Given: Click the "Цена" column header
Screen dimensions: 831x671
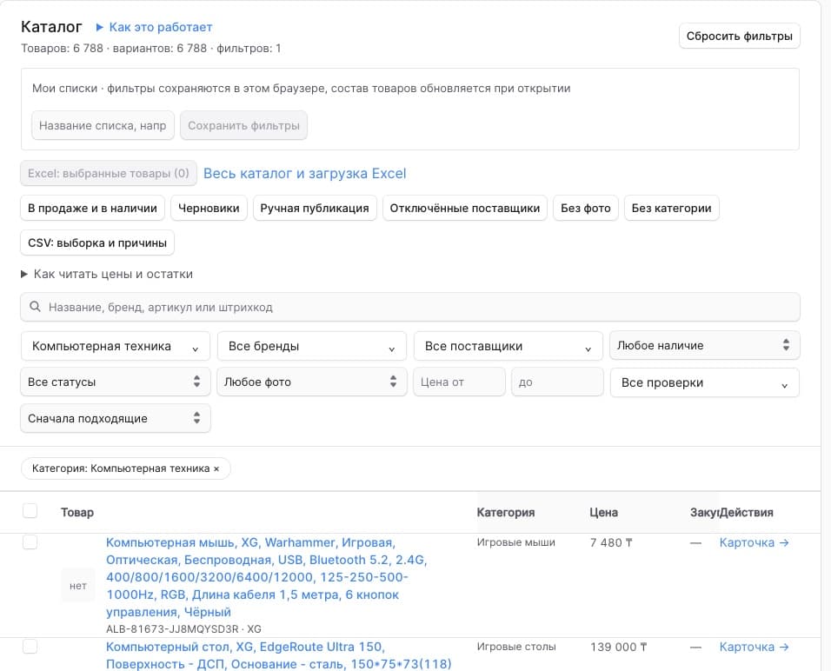Looking at the screenshot, I should [603, 513].
